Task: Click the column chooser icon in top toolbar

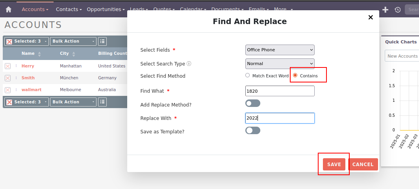Action: pyautogui.click(x=102, y=41)
